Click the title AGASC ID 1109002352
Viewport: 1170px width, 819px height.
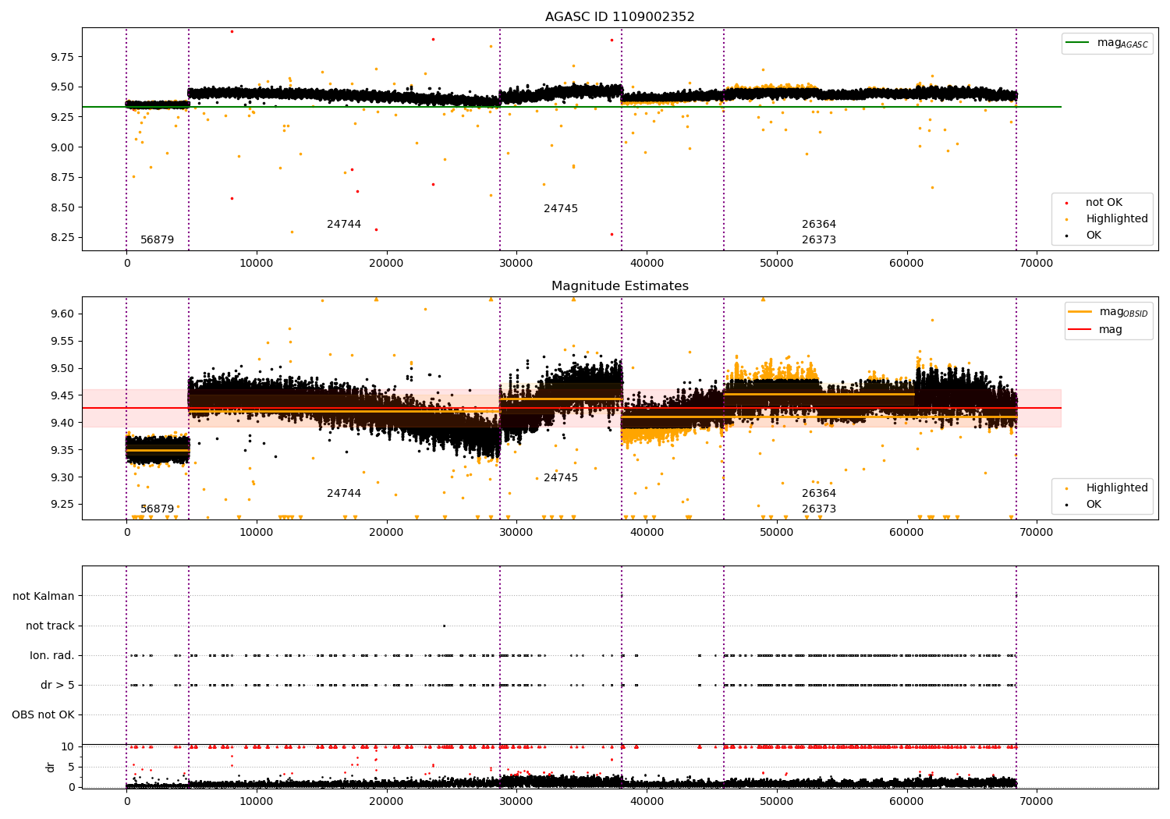click(x=619, y=17)
